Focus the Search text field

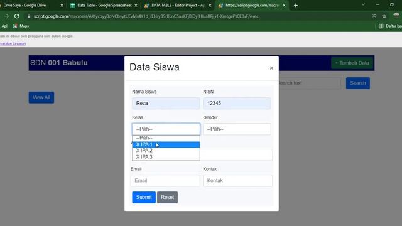(310, 83)
